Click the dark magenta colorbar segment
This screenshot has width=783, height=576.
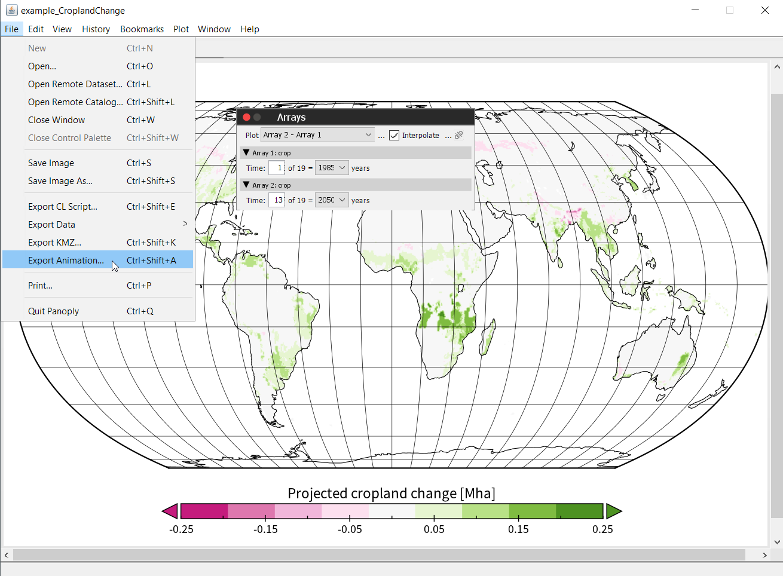tap(204, 511)
